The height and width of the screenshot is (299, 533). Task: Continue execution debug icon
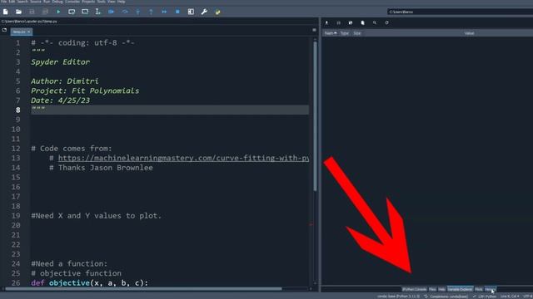pos(164,12)
